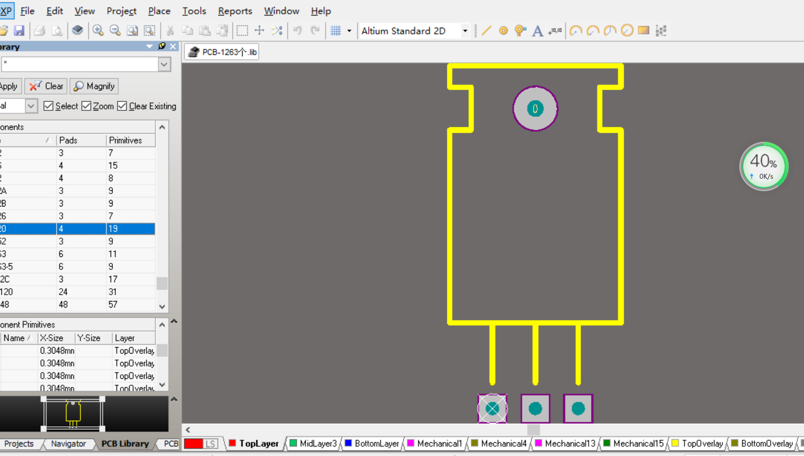Expand the mask filter combo box
The width and height of the screenshot is (804, 456).
point(164,64)
